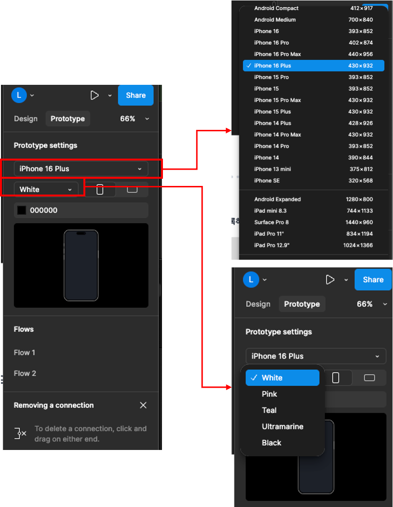
Task: Choose iPhone 14 Pro option
Action: tap(313, 146)
